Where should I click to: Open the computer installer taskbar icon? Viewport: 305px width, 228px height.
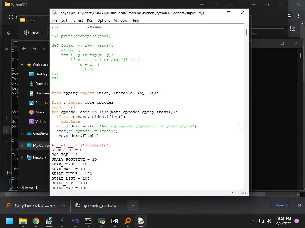pyautogui.click(x=49, y=221)
